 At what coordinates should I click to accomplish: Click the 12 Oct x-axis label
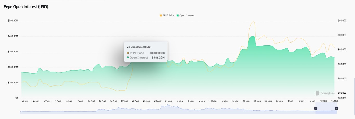(323, 101)
